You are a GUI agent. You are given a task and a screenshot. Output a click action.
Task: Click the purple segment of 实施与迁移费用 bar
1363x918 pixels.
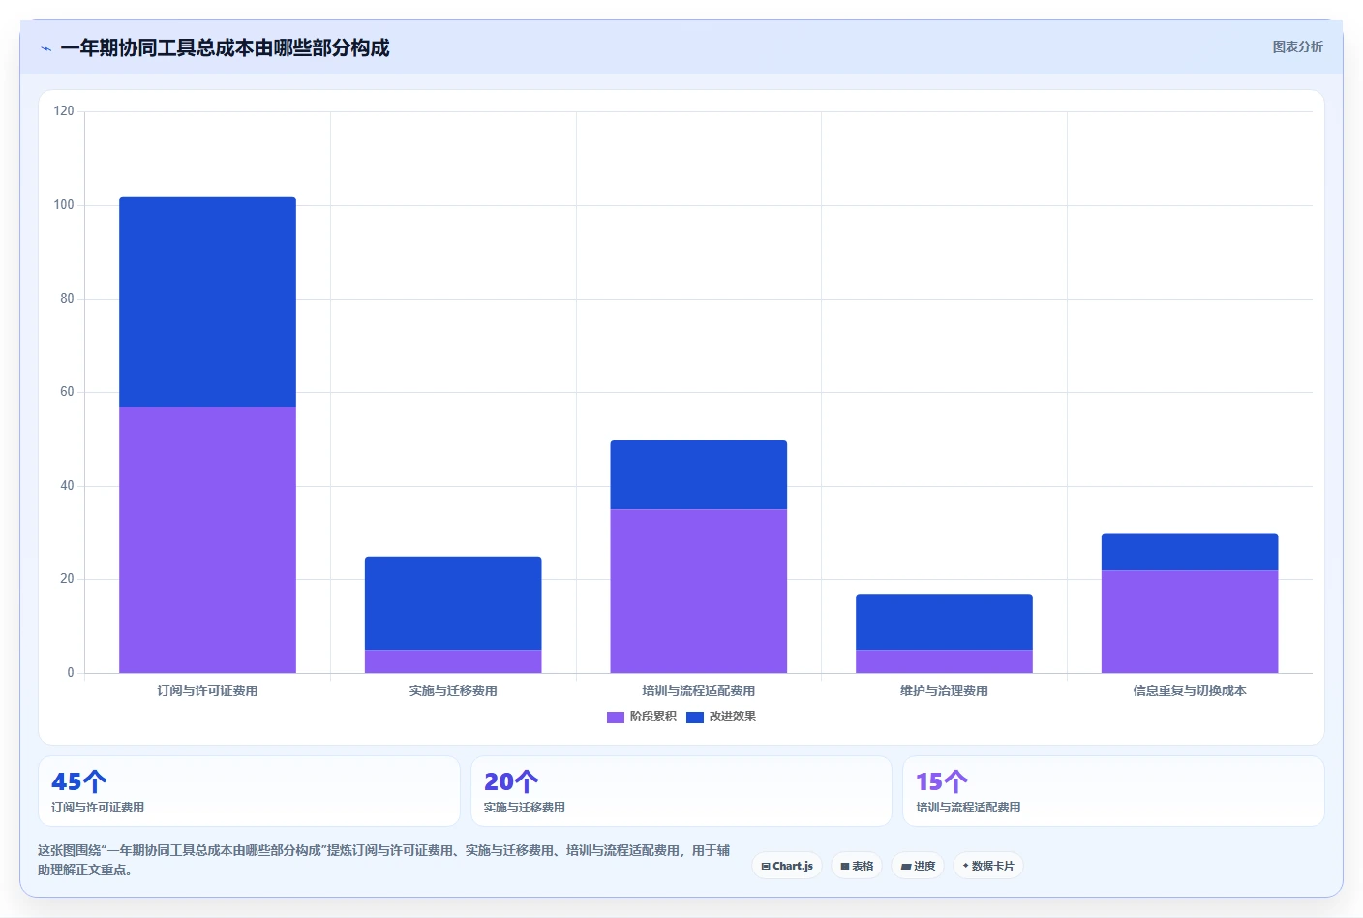click(x=453, y=661)
